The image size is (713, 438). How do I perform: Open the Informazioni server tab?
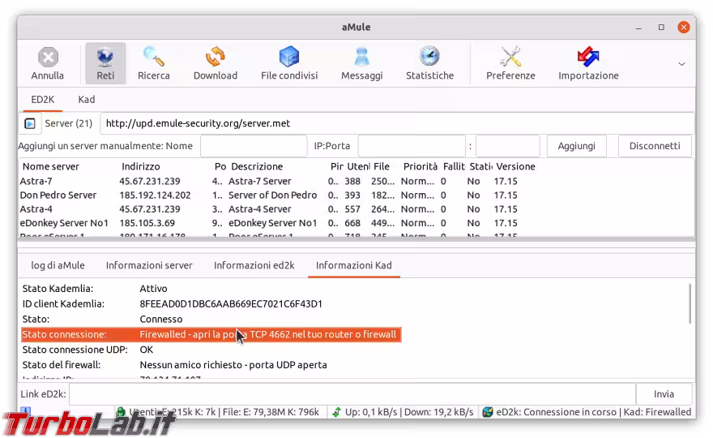pos(149,265)
